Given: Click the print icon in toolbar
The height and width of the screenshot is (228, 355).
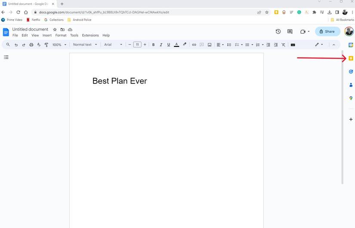Looking at the screenshot, I should click(x=31, y=45).
